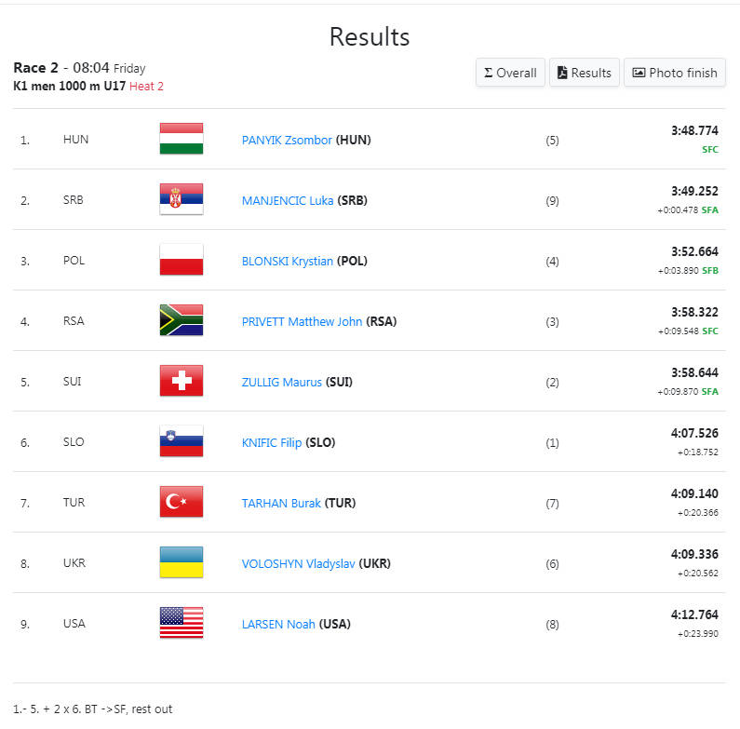The height and width of the screenshot is (729, 740).
Task: Open BLONSKI Krystian athlete link
Action: [288, 261]
